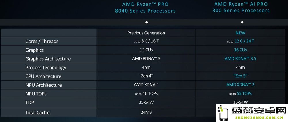288x122 pixels.
Task: Click the CPU Architecture row label
Action: (x=43, y=76)
